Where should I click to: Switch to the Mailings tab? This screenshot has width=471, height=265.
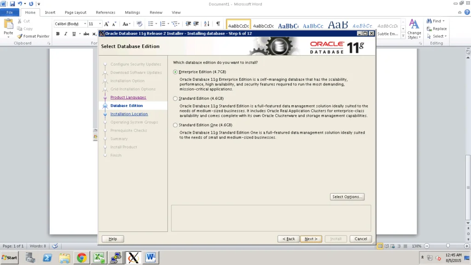pos(132,12)
